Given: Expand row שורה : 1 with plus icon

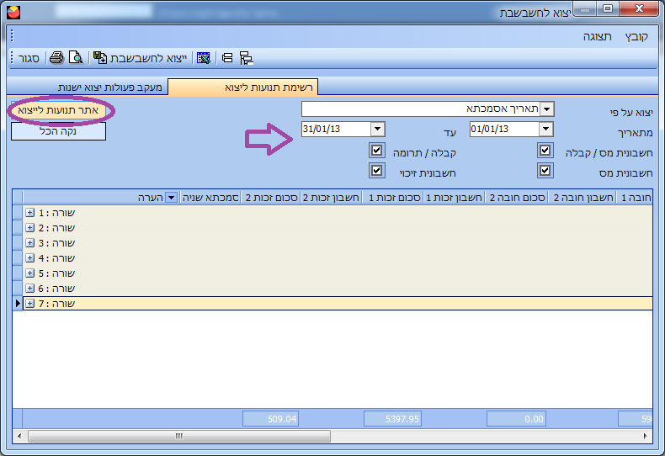Looking at the screenshot, I should click(x=29, y=213).
